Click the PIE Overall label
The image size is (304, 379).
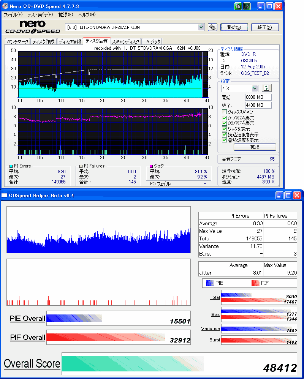pos(27,319)
